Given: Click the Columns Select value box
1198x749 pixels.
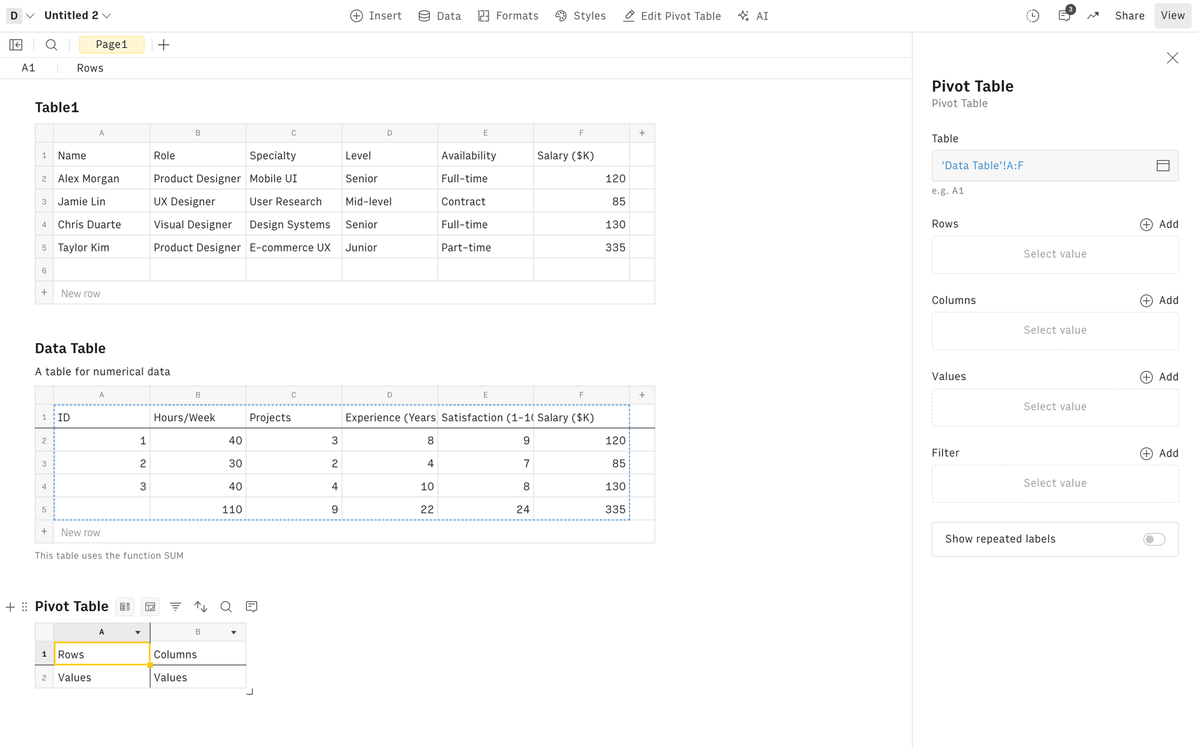Looking at the screenshot, I should click(x=1055, y=331).
